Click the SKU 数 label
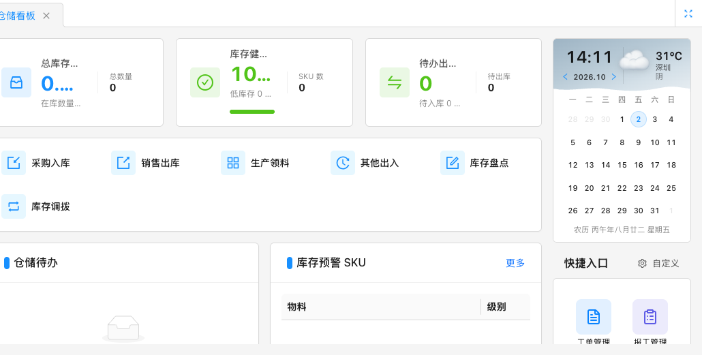 [x=311, y=76]
